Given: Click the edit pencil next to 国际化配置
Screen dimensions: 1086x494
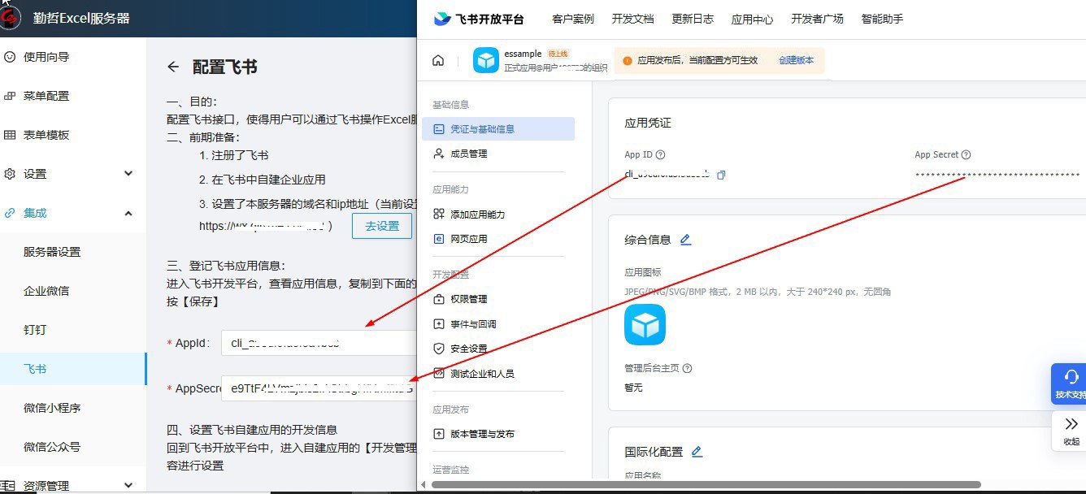Looking at the screenshot, I should point(697,452).
